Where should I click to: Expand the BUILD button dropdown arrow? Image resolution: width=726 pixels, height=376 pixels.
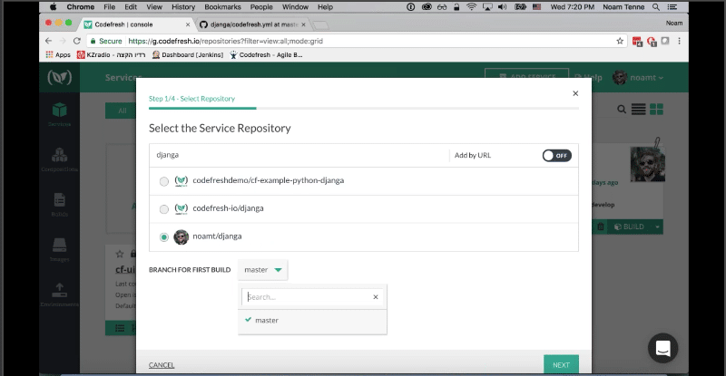(x=657, y=227)
